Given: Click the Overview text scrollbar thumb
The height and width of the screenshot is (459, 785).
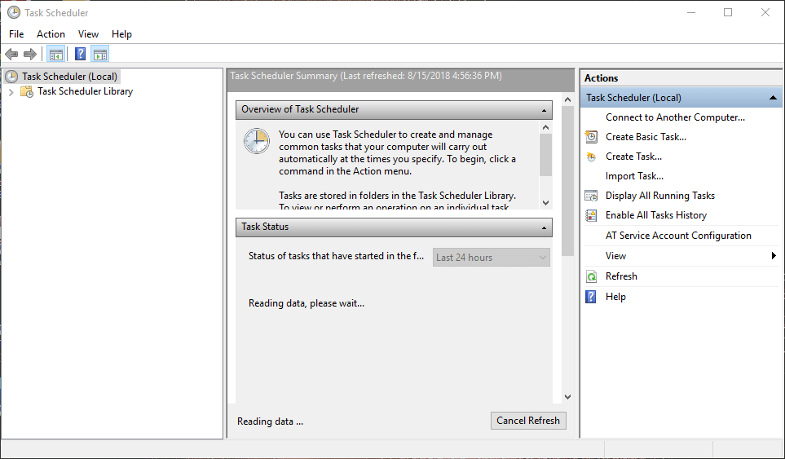Looking at the screenshot, I should [545, 155].
